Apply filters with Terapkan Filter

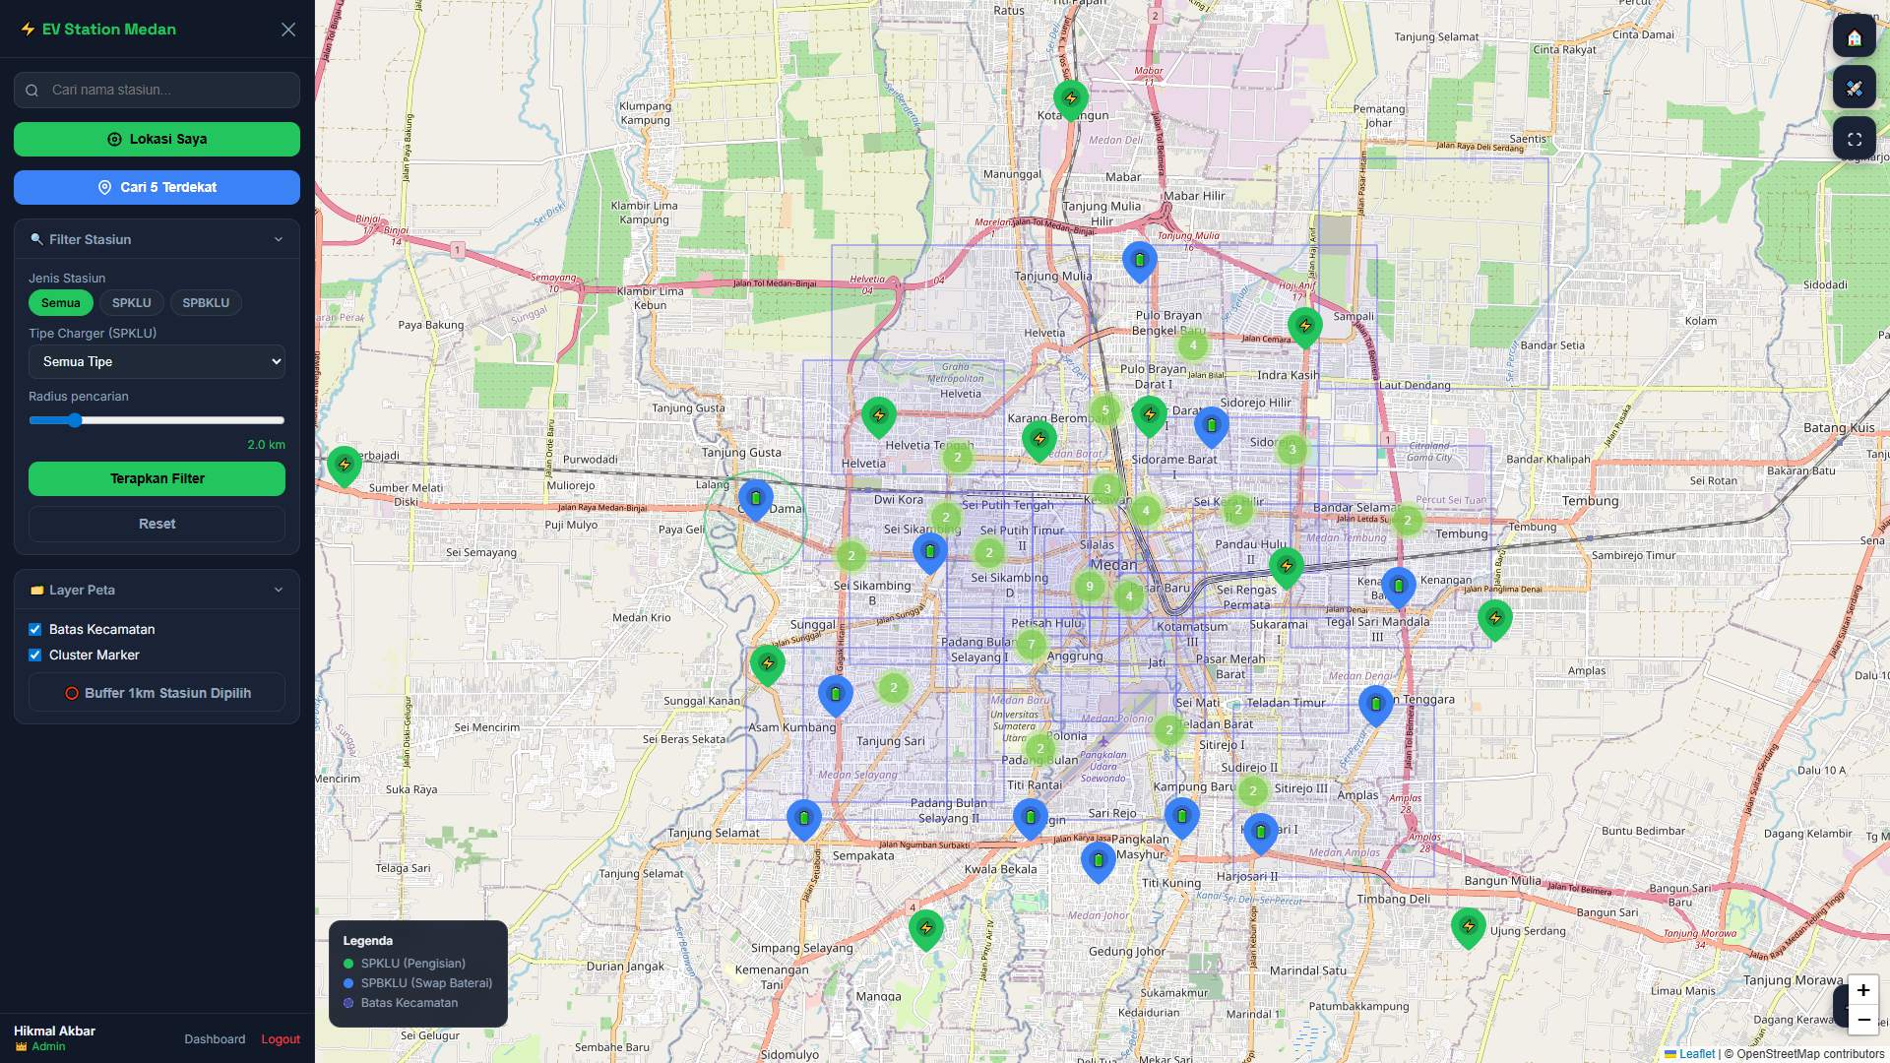coord(157,478)
